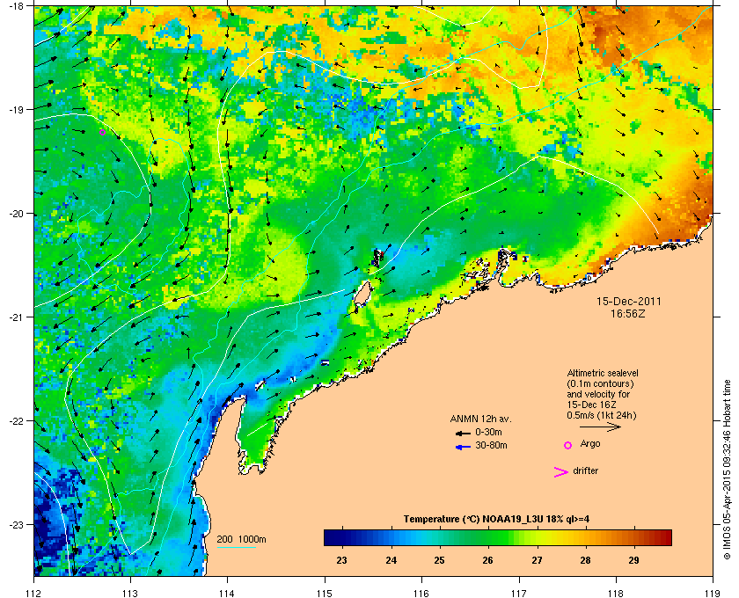
Task: Click the 200 1000m depth contour label
Action: pyautogui.click(x=241, y=540)
